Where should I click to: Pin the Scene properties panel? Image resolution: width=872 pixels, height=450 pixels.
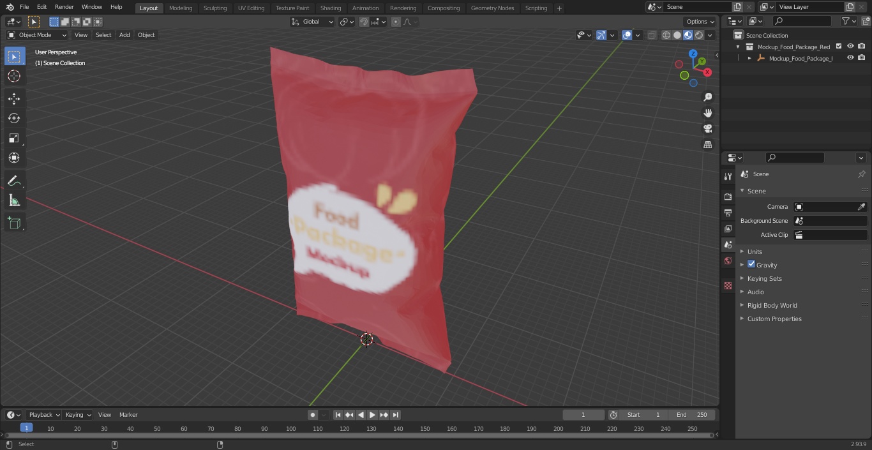click(861, 174)
